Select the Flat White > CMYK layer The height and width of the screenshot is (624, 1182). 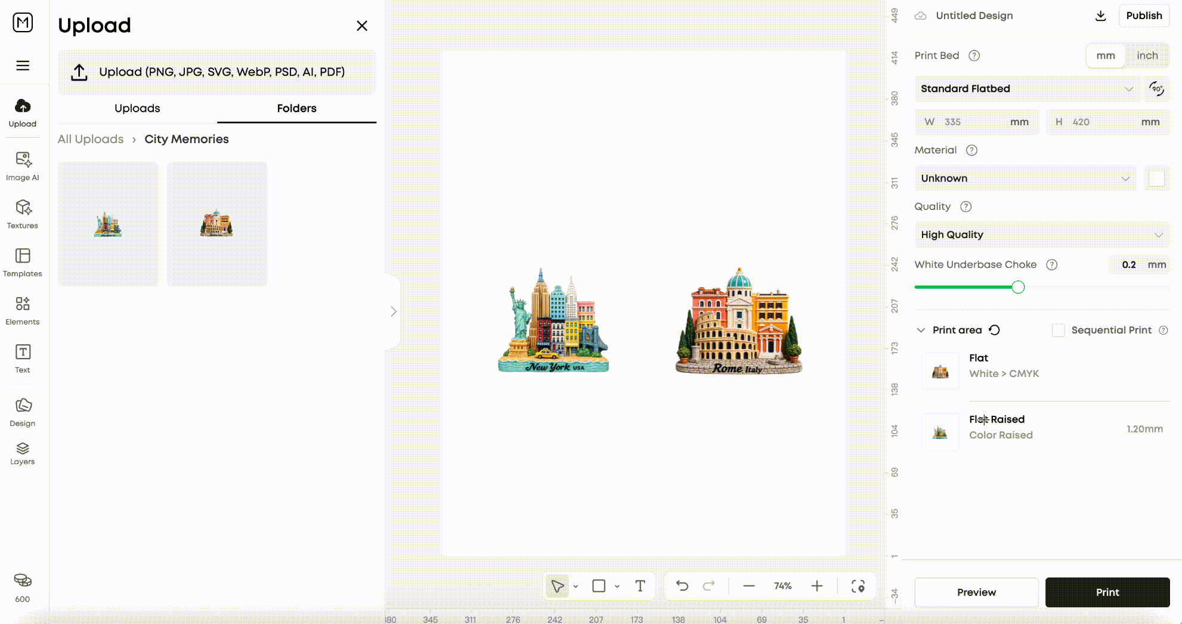(1042, 370)
